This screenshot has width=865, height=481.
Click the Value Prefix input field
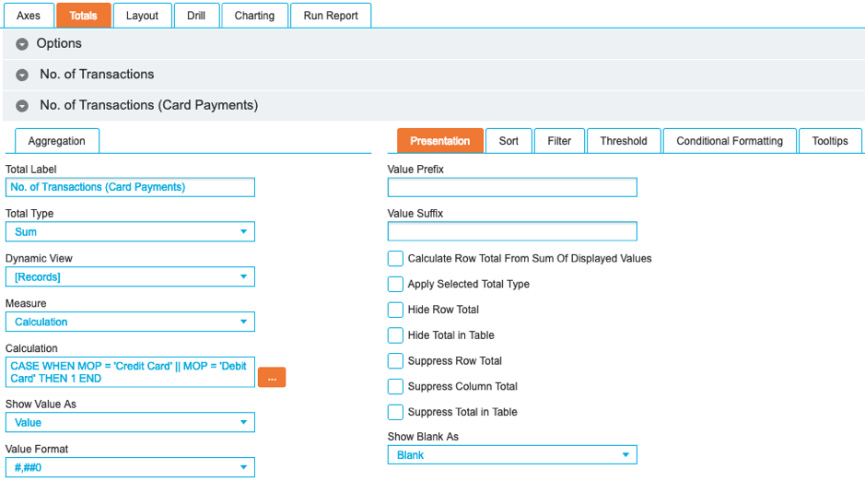[512, 187]
